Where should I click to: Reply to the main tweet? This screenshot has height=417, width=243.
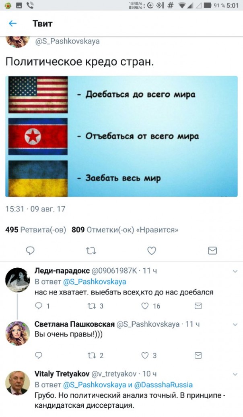point(30,251)
